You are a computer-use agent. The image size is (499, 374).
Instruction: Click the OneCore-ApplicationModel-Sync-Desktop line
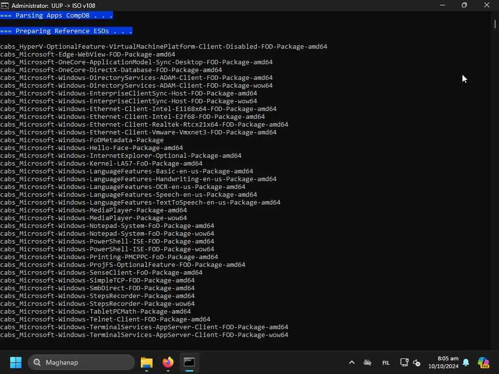click(x=136, y=62)
